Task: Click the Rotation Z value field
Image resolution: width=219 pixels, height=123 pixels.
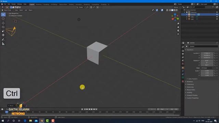Action: [x=207, y=65]
